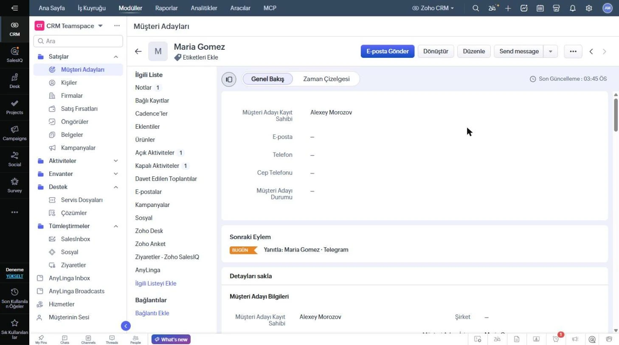The image size is (619, 345).
Task: Open the Raporlar menu
Action: [166, 8]
